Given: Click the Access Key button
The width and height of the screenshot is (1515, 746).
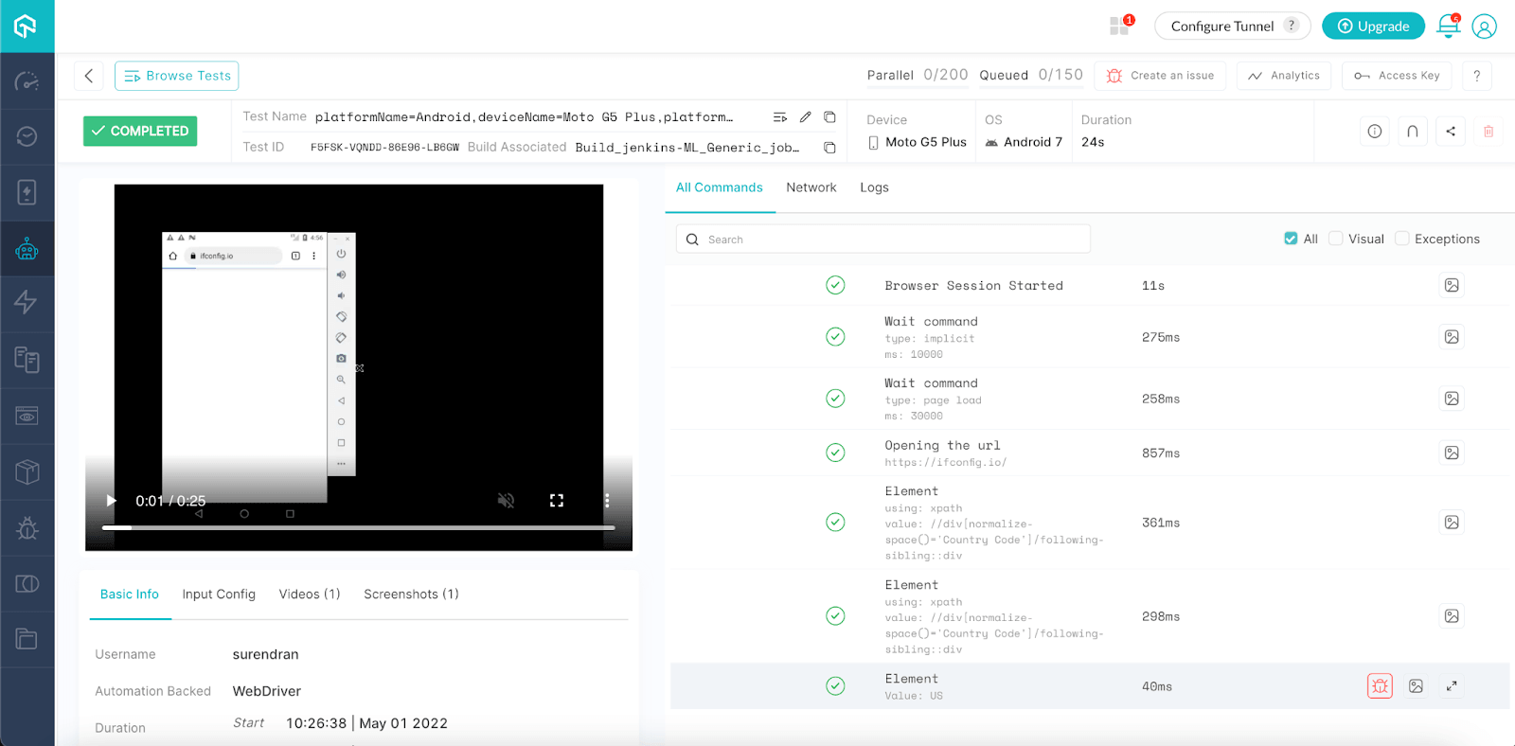Looking at the screenshot, I should click(x=1398, y=76).
